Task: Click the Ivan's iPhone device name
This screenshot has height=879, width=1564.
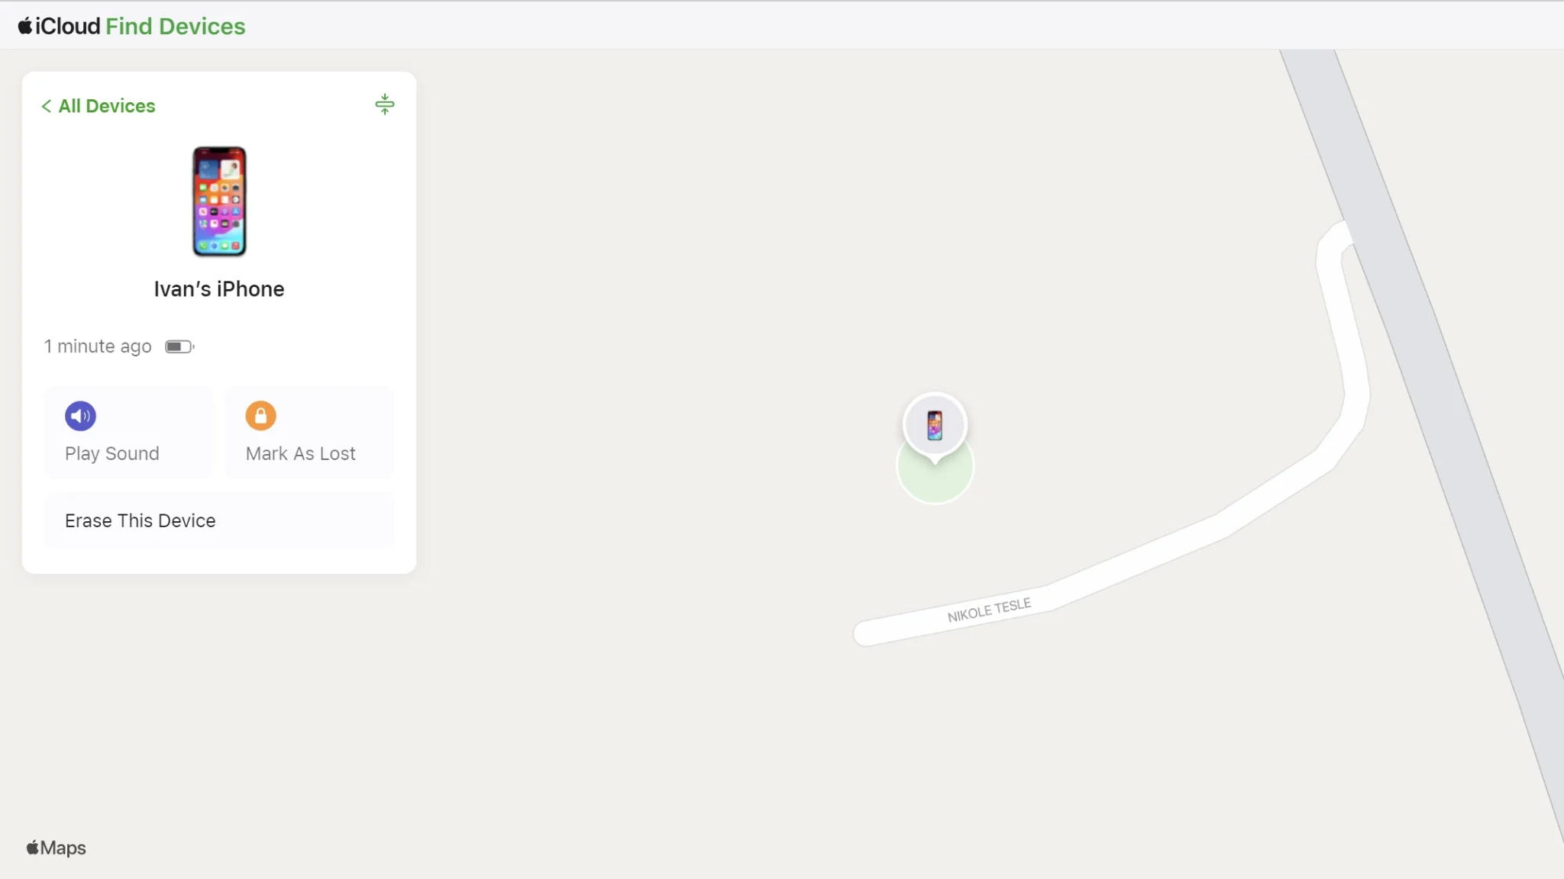Action: tap(219, 289)
